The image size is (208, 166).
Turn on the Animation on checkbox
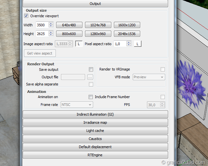point(91,97)
